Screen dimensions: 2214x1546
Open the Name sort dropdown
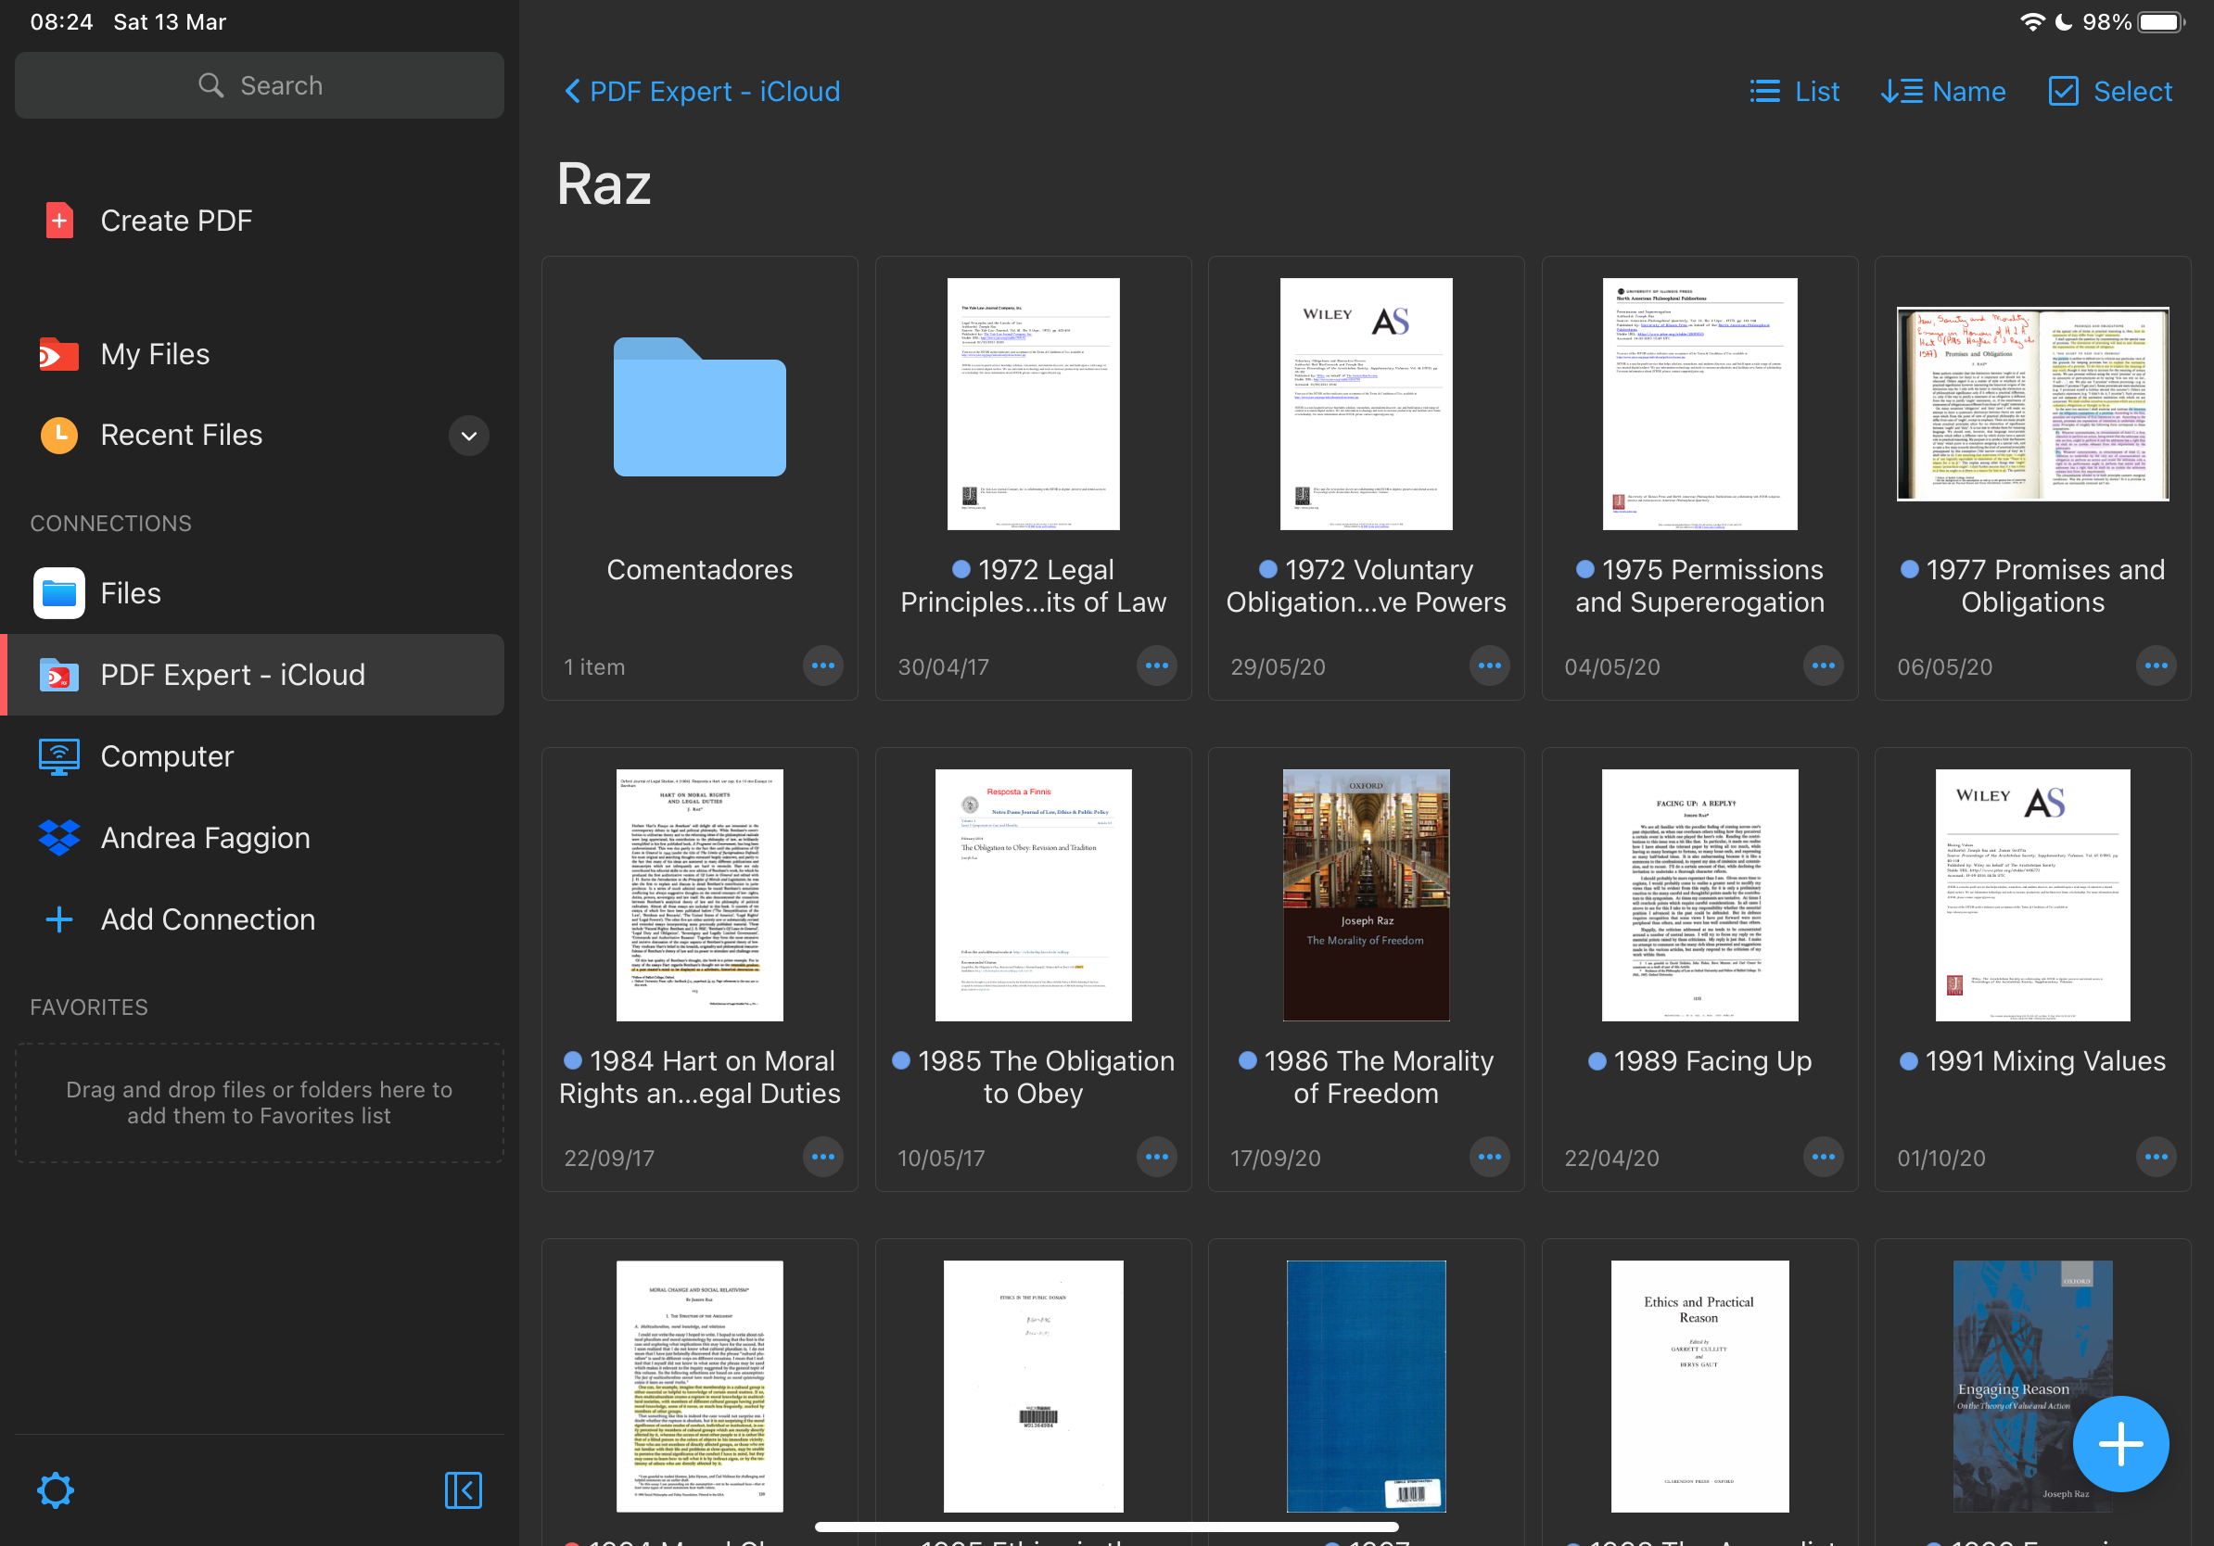coord(1942,92)
